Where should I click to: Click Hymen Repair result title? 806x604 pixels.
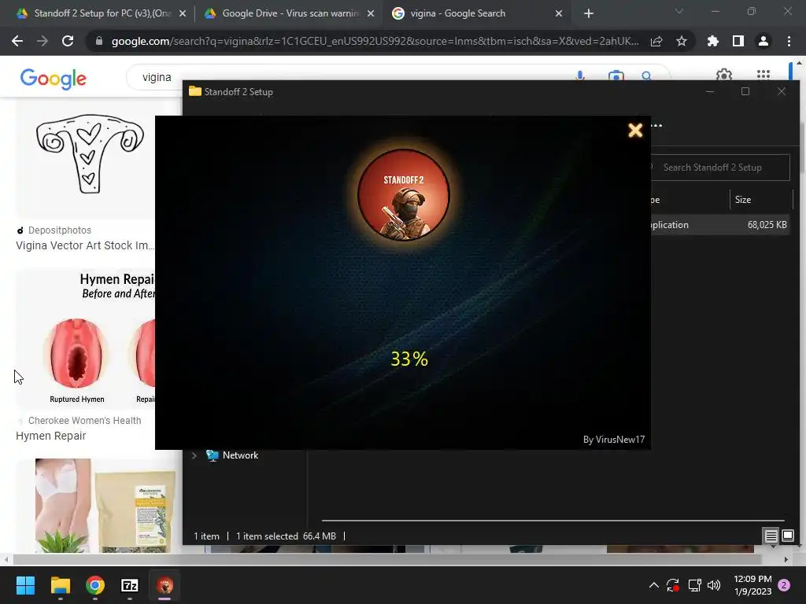click(50, 436)
